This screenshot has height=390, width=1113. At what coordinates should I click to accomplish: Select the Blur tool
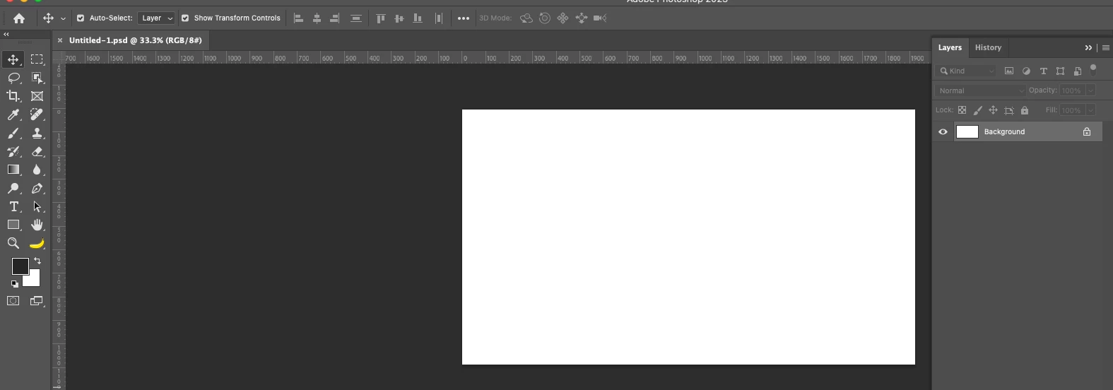(37, 170)
